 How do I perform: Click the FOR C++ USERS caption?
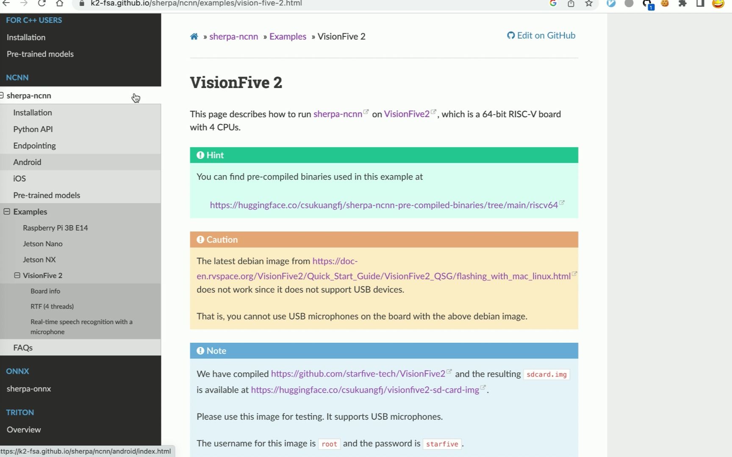coord(34,20)
